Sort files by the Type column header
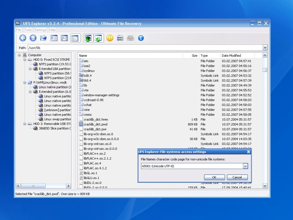The height and width of the screenshot is (220, 293). (x=209, y=56)
